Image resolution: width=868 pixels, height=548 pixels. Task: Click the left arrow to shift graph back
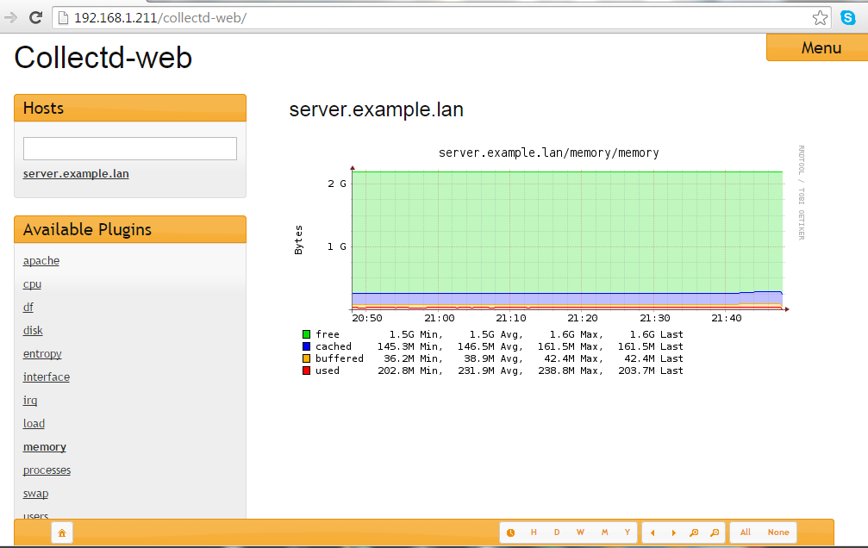tap(653, 532)
